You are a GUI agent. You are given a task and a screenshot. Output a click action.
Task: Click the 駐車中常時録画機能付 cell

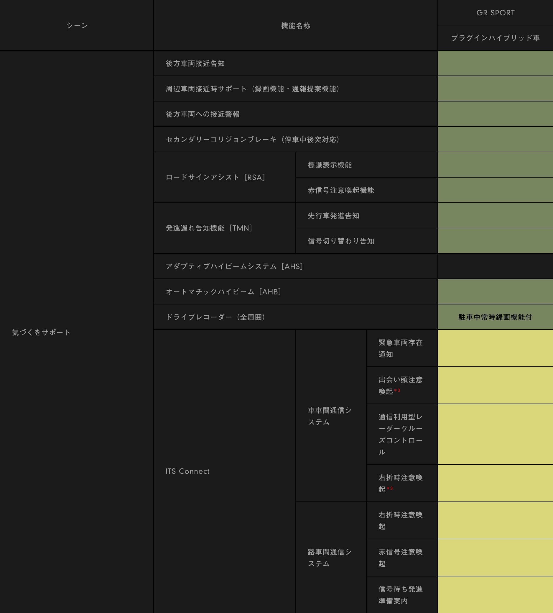tap(495, 317)
